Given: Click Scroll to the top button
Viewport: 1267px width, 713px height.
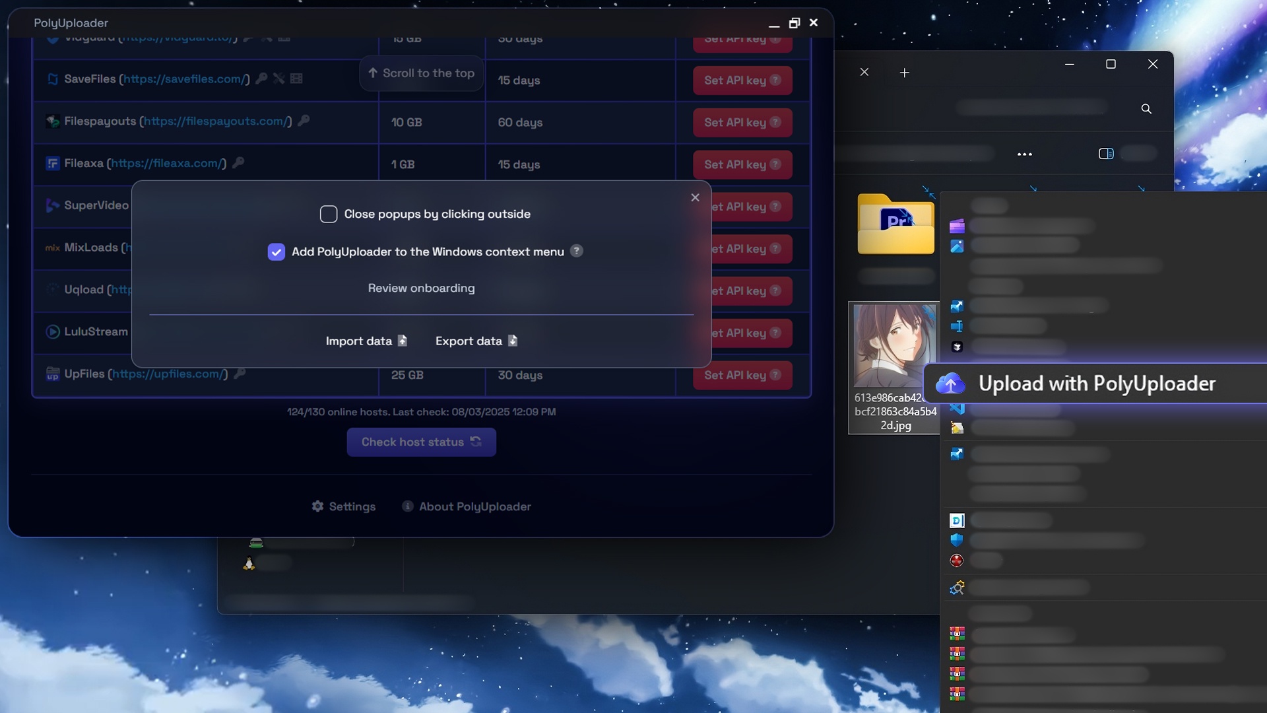Looking at the screenshot, I should [421, 73].
